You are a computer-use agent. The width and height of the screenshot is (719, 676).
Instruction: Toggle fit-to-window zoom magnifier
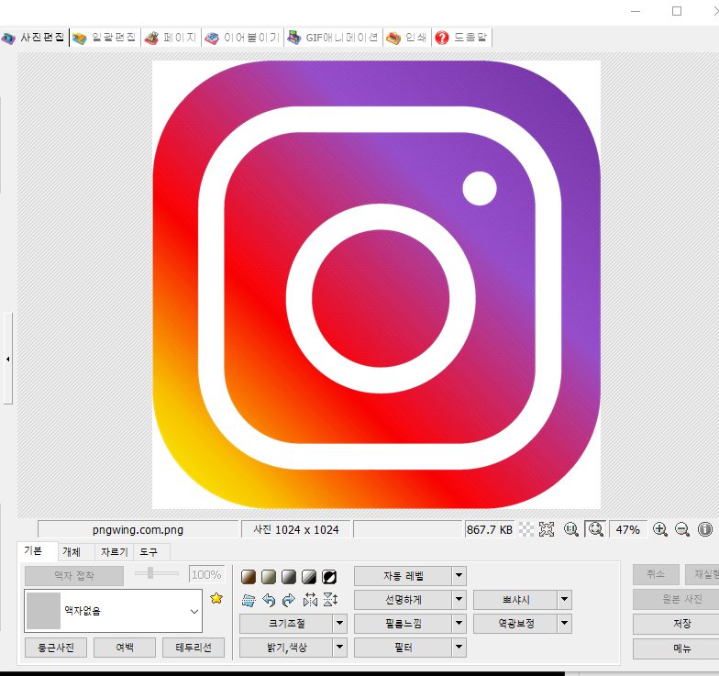(x=595, y=529)
